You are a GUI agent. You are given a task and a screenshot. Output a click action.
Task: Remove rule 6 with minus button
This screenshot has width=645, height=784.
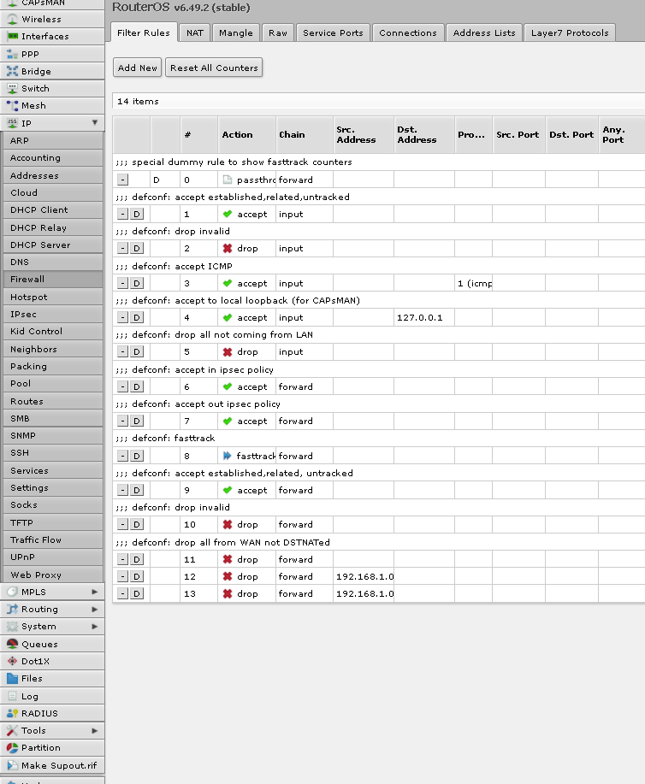pyautogui.click(x=122, y=386)
